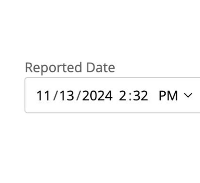Image resolution: width=200 pixels, height=183 pixels.
Task: Click the last digit of minutes 32
Action: (144, 95)
